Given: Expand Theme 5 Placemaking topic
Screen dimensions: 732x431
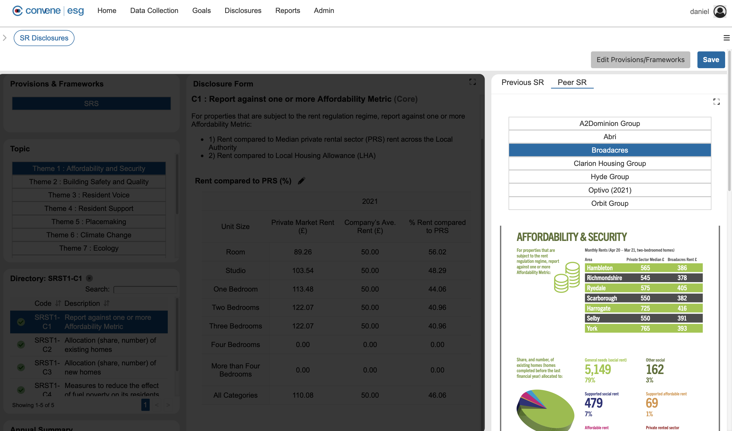Looking at the screenshot, I should click(89, 222).
